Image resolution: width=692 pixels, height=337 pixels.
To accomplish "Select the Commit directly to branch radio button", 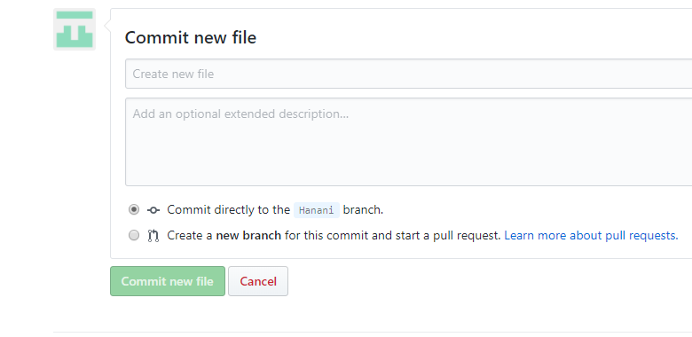I will pos(134,209).
